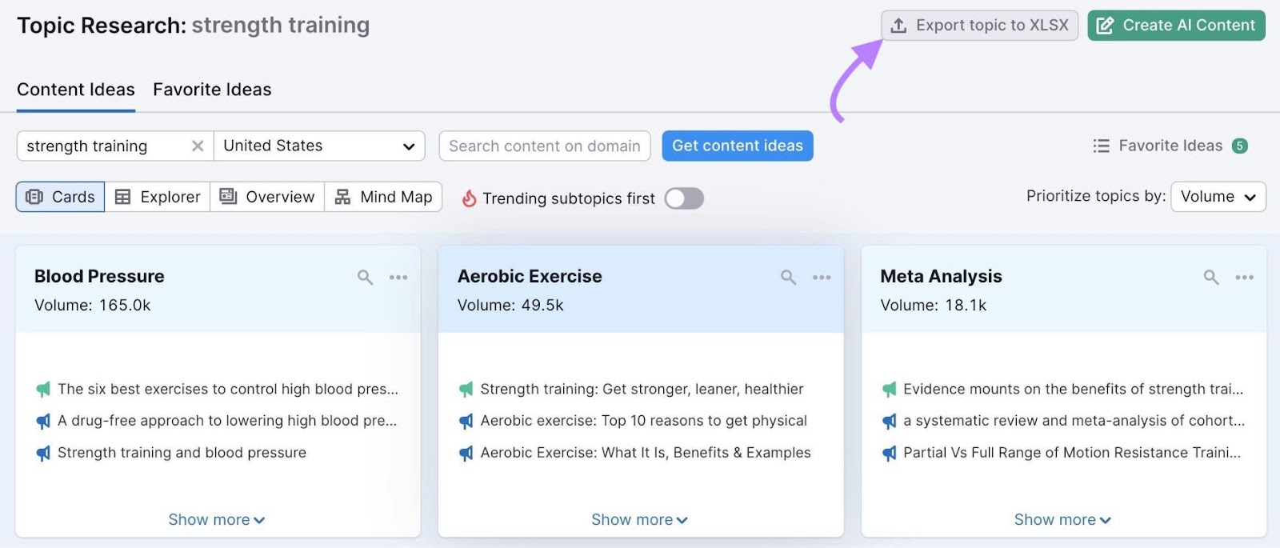1280x548 pixels.
Task: Expand Show more on Blood Pressure card
Action: (216, 519)
